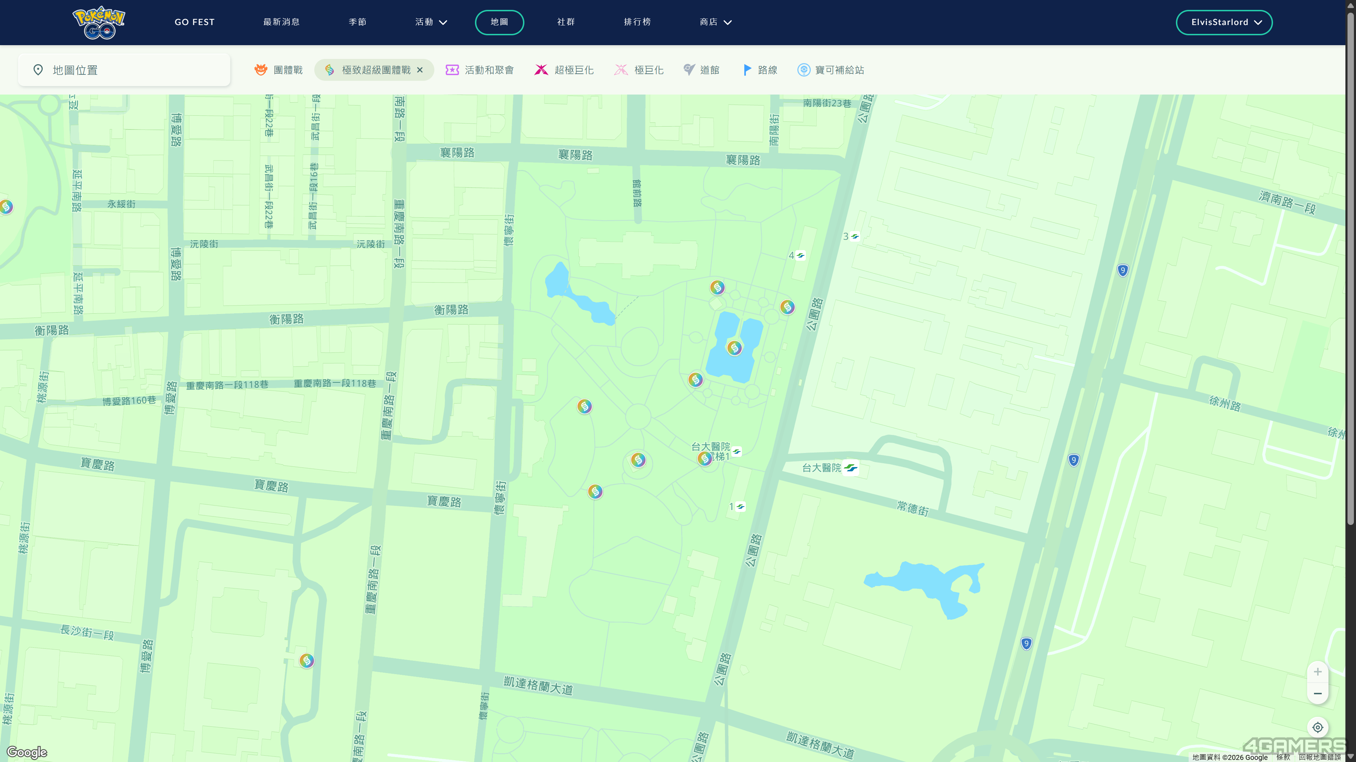Click the Pokémon GO logo
The height and width of the screenshot is (762, 1356).
pyautogui.click(x=99, y=22)
